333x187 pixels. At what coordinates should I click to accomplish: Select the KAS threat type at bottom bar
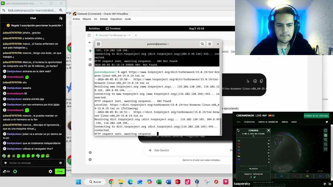coord(320,176)
